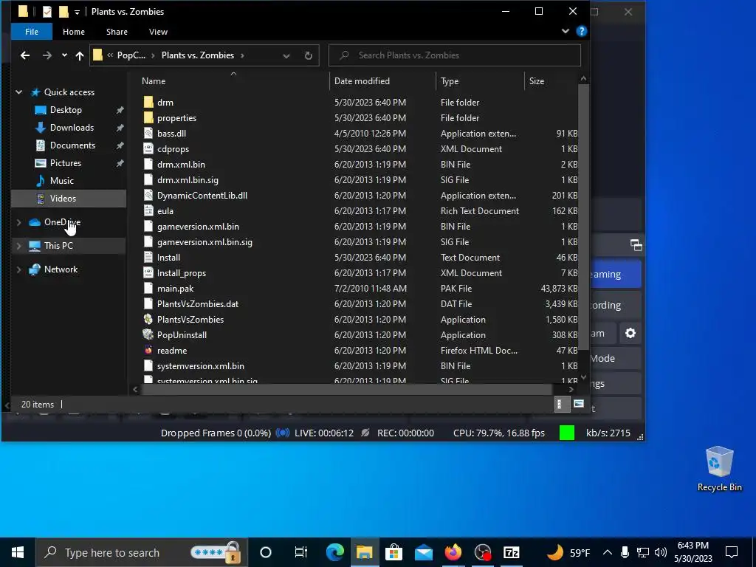Viewport: 756px width, 567px height.
Task: Open Firefox from taskbar
Action: (453, 552)
